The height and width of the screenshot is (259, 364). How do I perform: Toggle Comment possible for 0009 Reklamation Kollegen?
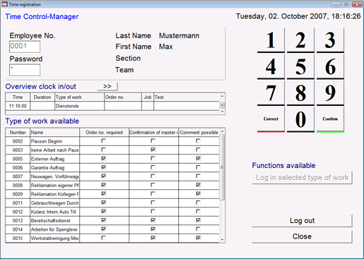point(199,194)
